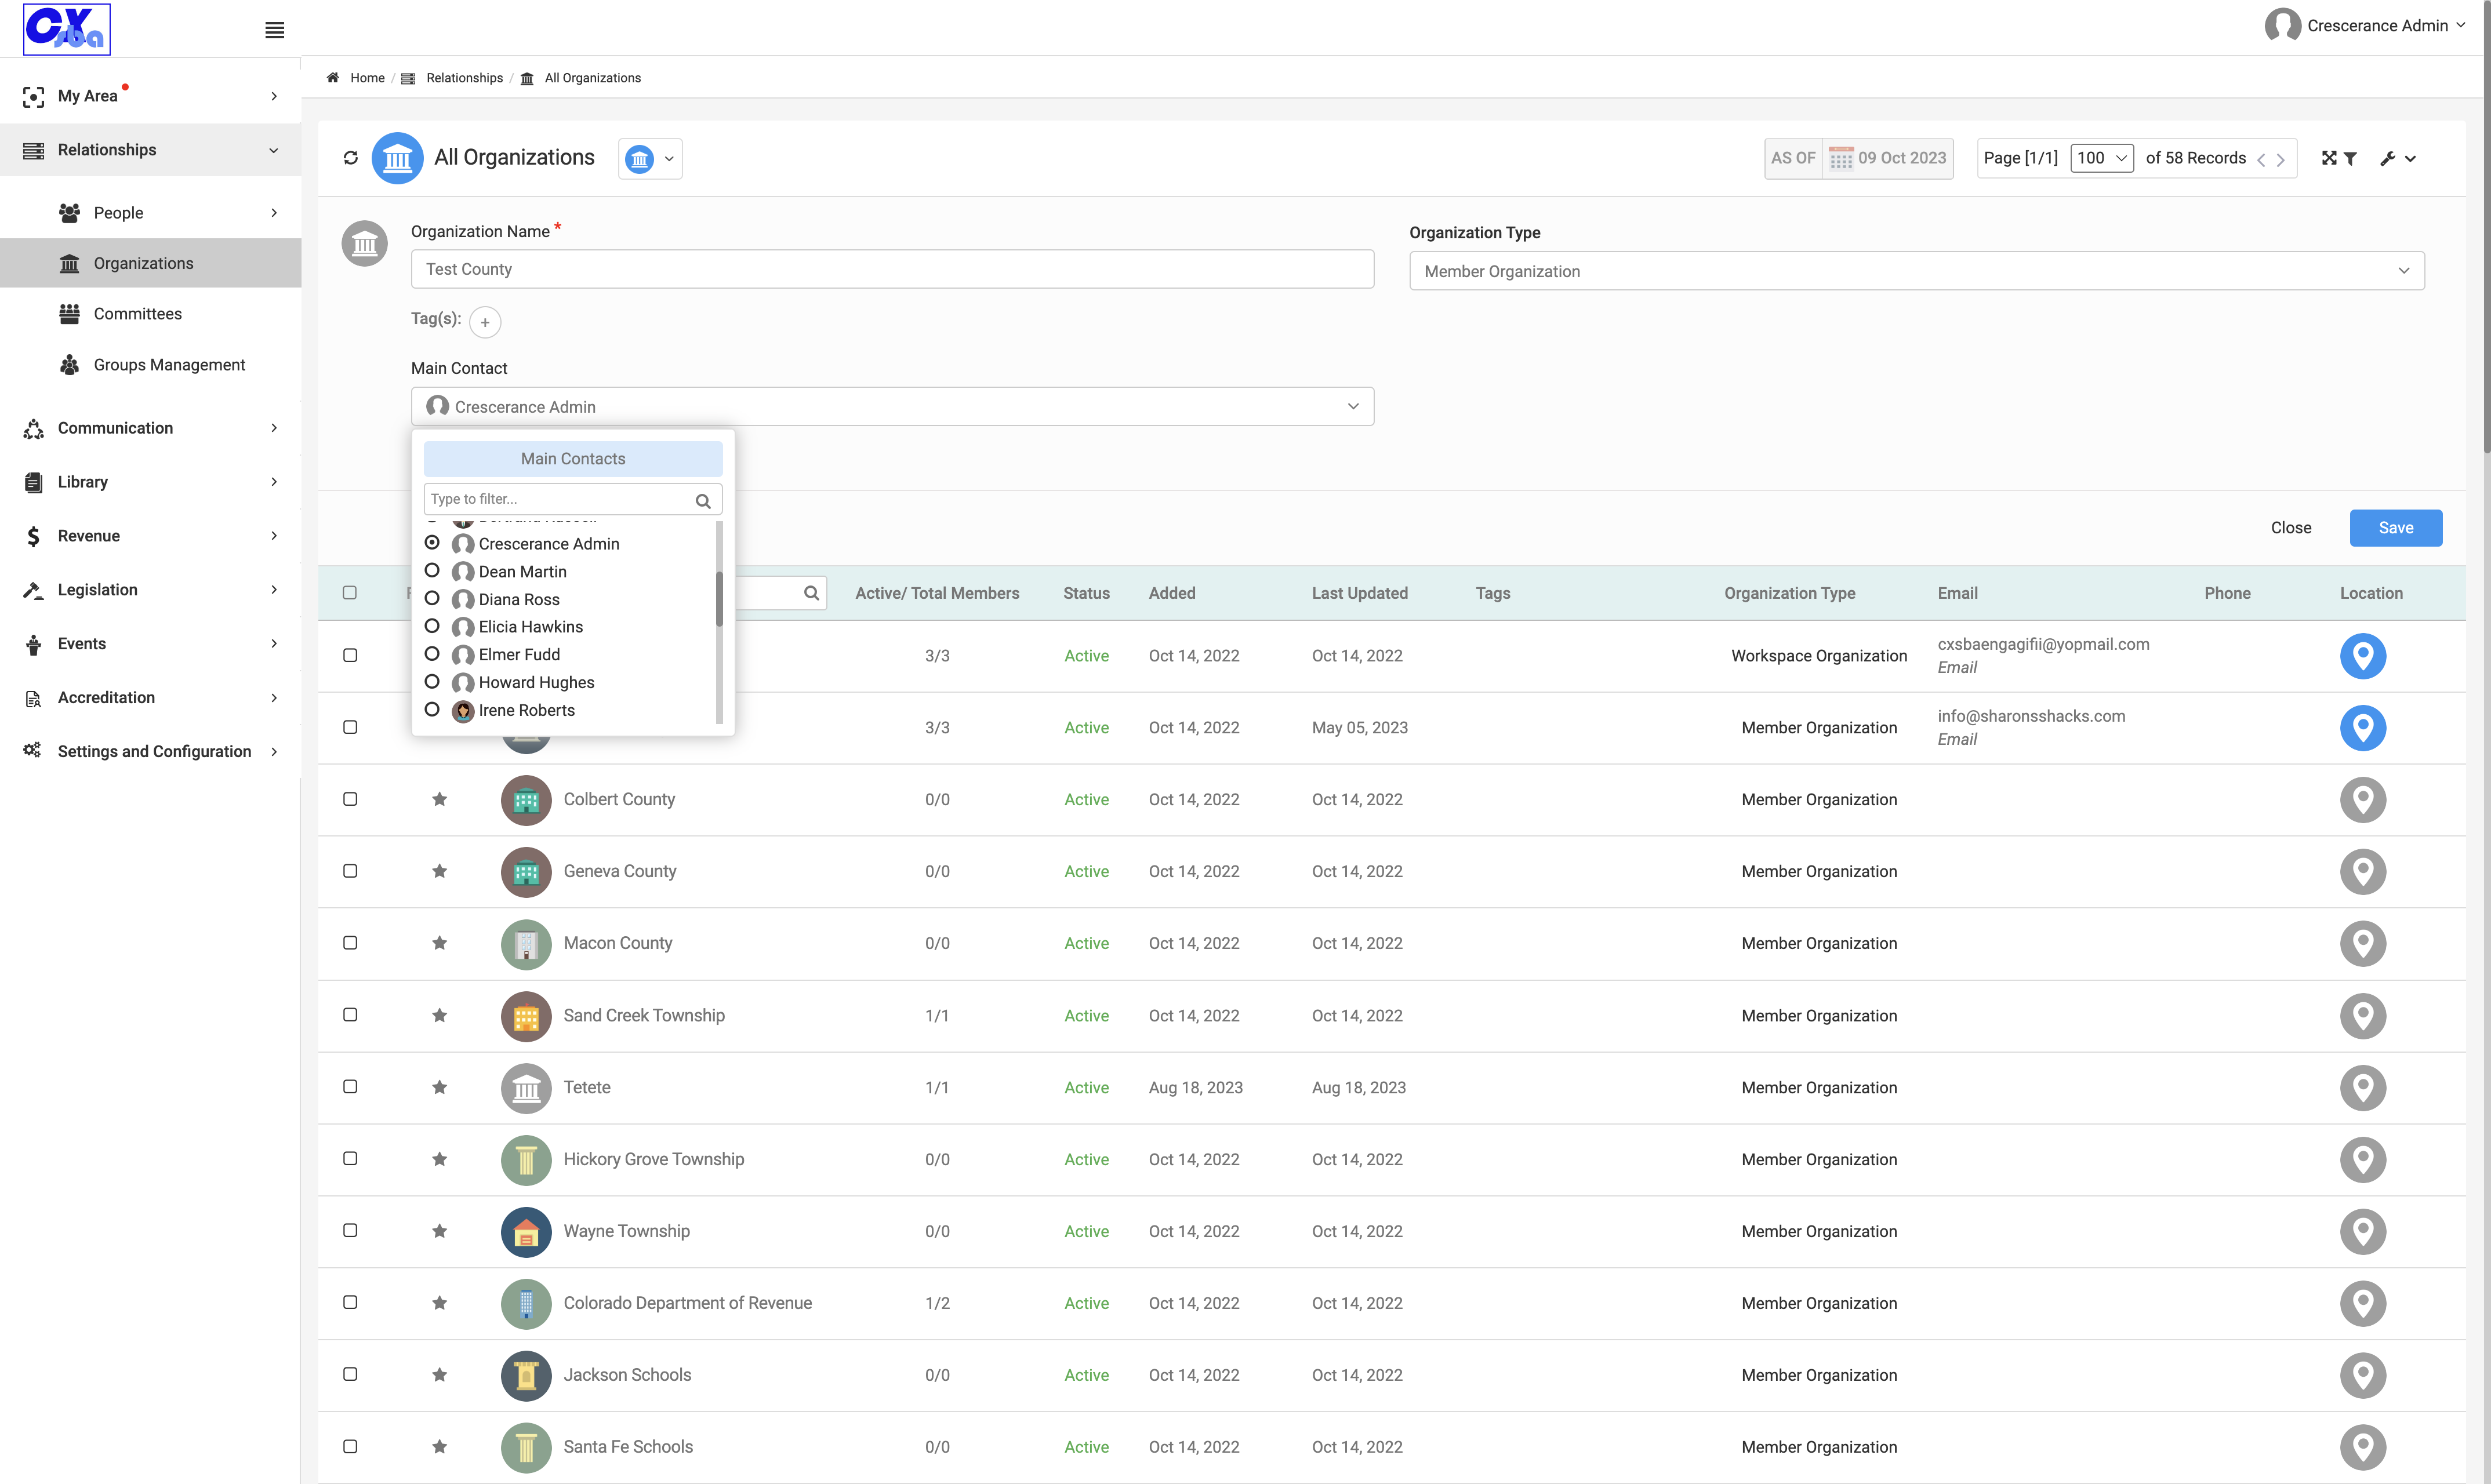Open Committees in sidebar
This screenshot has height=1484, width=2491.
click(x=137, y=314)
